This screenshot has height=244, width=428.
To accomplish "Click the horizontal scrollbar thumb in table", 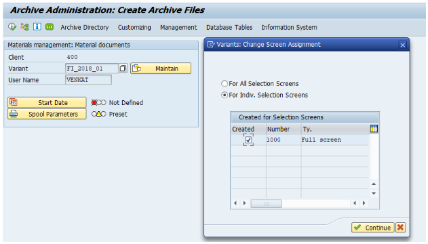I will point(266,203).
